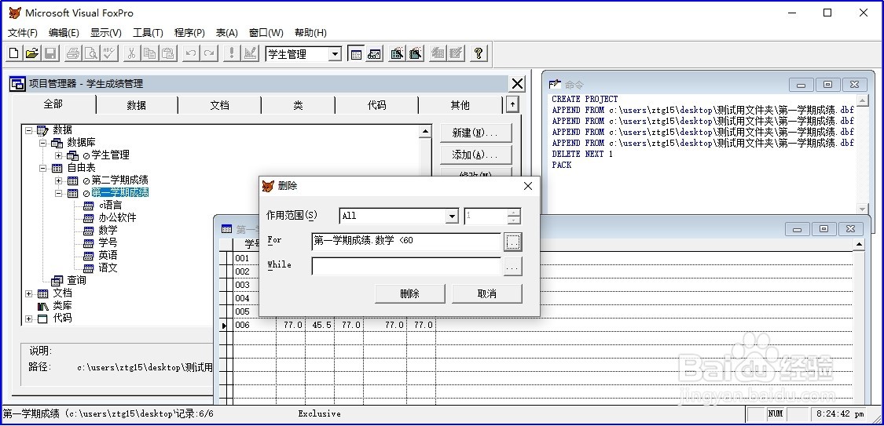The height and width of the screenshot is (426, 884).
Task: Expand the 代码 tree node
Action: click(x=29, y=319)
